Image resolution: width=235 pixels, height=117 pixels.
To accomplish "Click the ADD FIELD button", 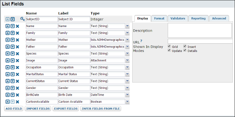I will click(x=14, y=108).
